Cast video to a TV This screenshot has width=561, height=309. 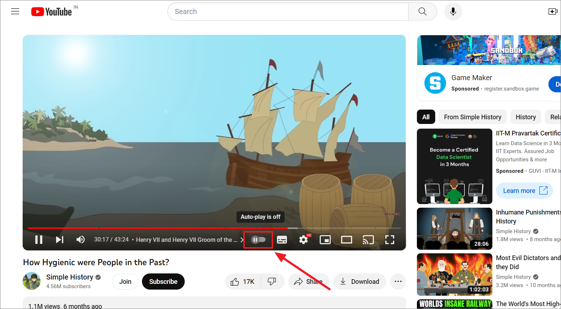tap(368, 240)
